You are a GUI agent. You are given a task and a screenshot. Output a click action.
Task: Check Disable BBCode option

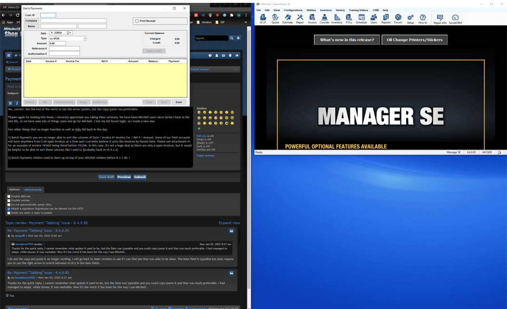pyautogui.click(x=9, y=197)
